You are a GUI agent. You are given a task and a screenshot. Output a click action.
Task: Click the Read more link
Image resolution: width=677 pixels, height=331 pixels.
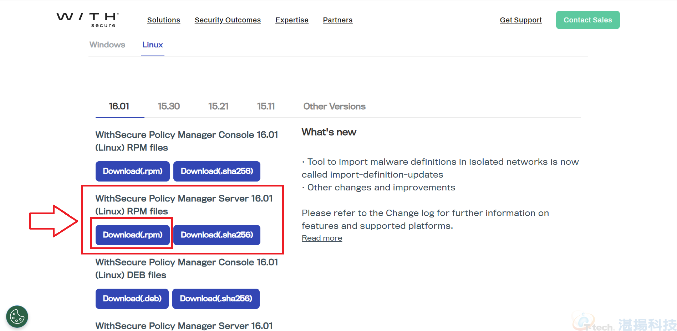[x=322, y=238]
